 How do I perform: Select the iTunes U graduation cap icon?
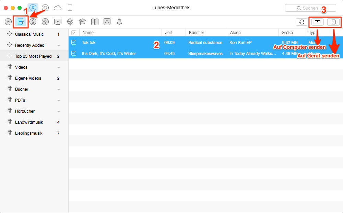point(82,22)
